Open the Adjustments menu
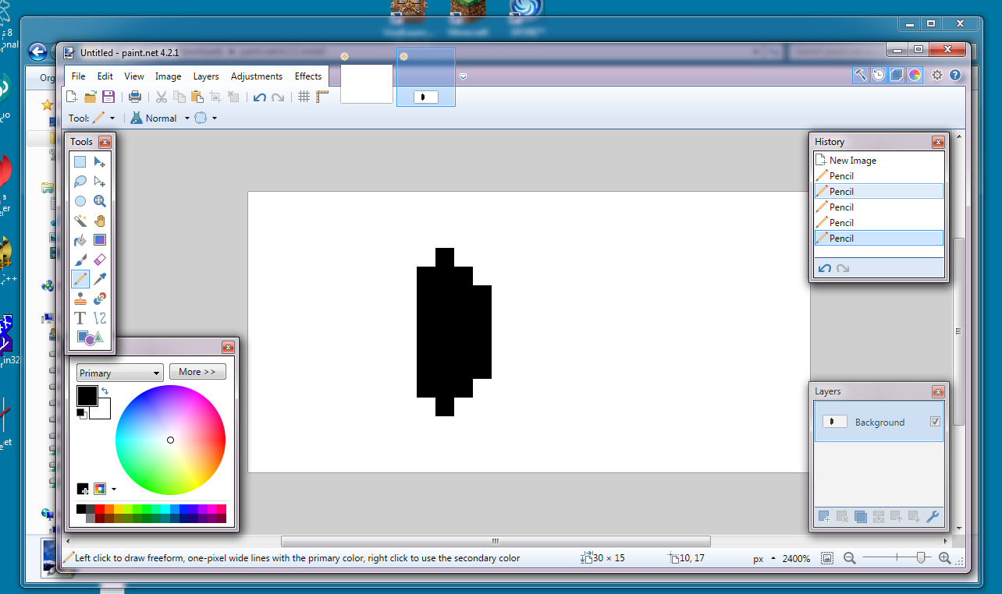The height and width of the screenshot is (594, 1002). (x=256, y=76)
